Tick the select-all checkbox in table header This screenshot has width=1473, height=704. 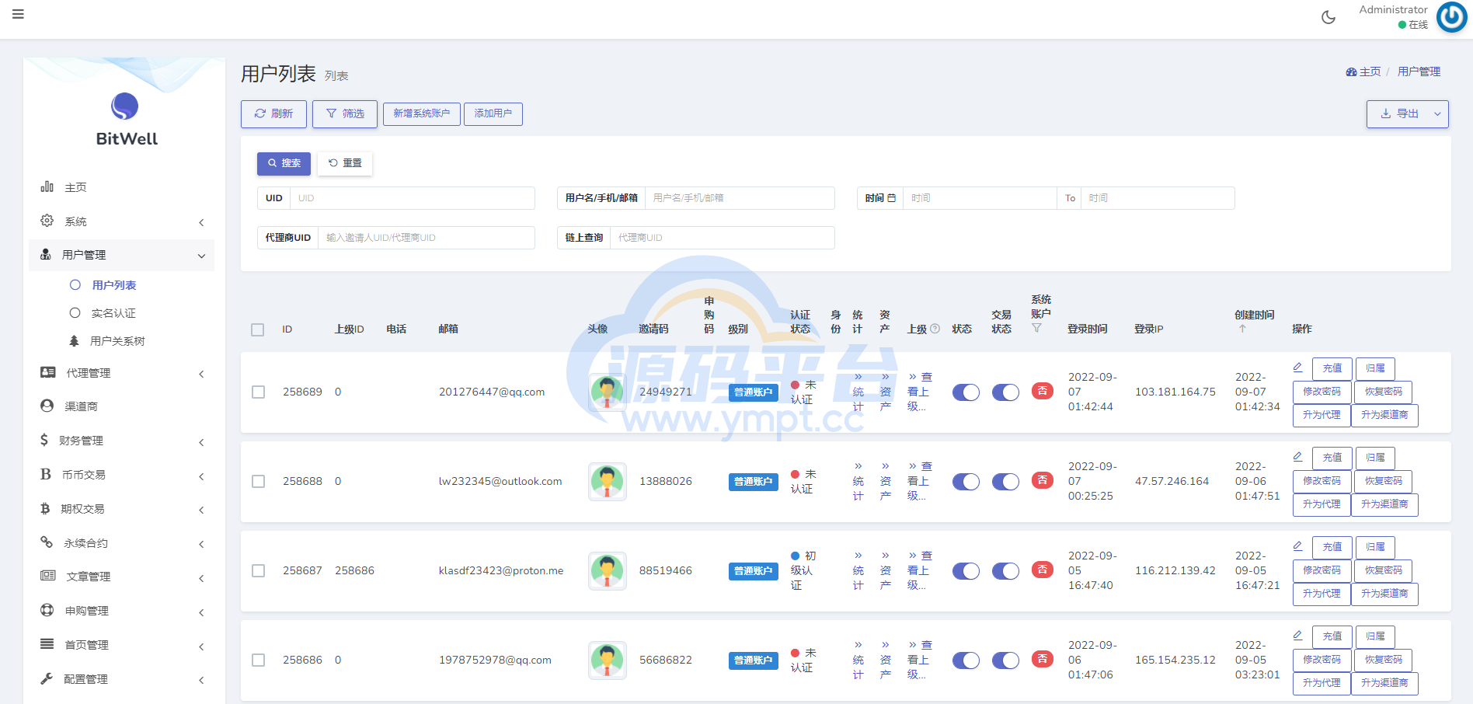[x=258, y=329]
